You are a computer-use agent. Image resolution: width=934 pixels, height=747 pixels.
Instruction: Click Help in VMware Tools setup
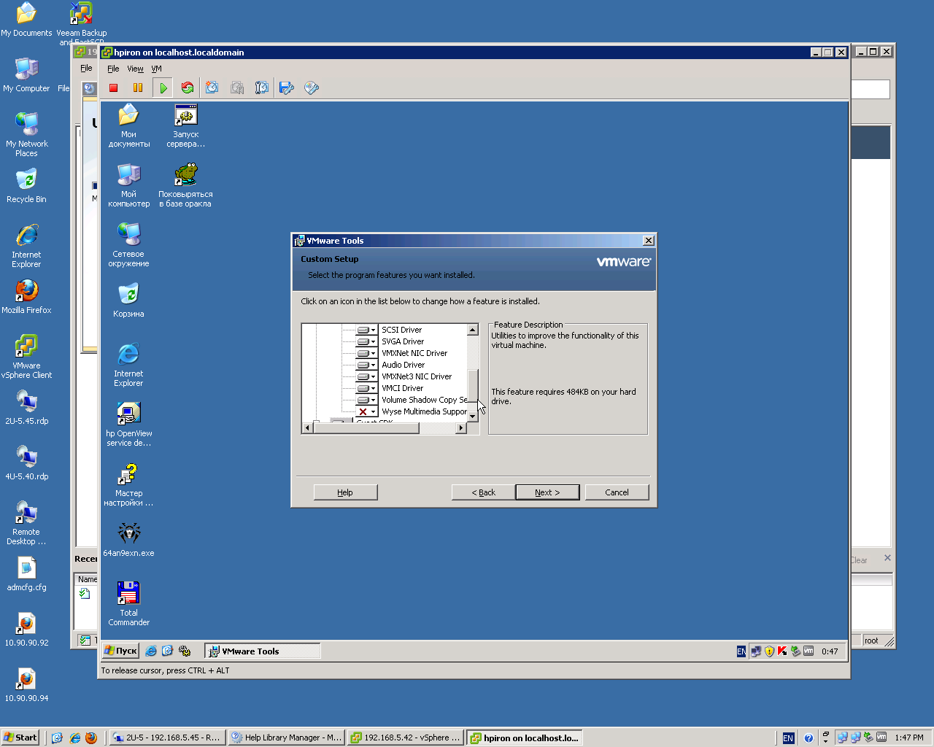[345, 492]
